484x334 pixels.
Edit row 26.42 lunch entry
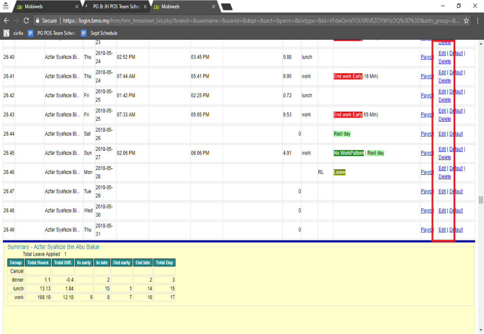442,91
